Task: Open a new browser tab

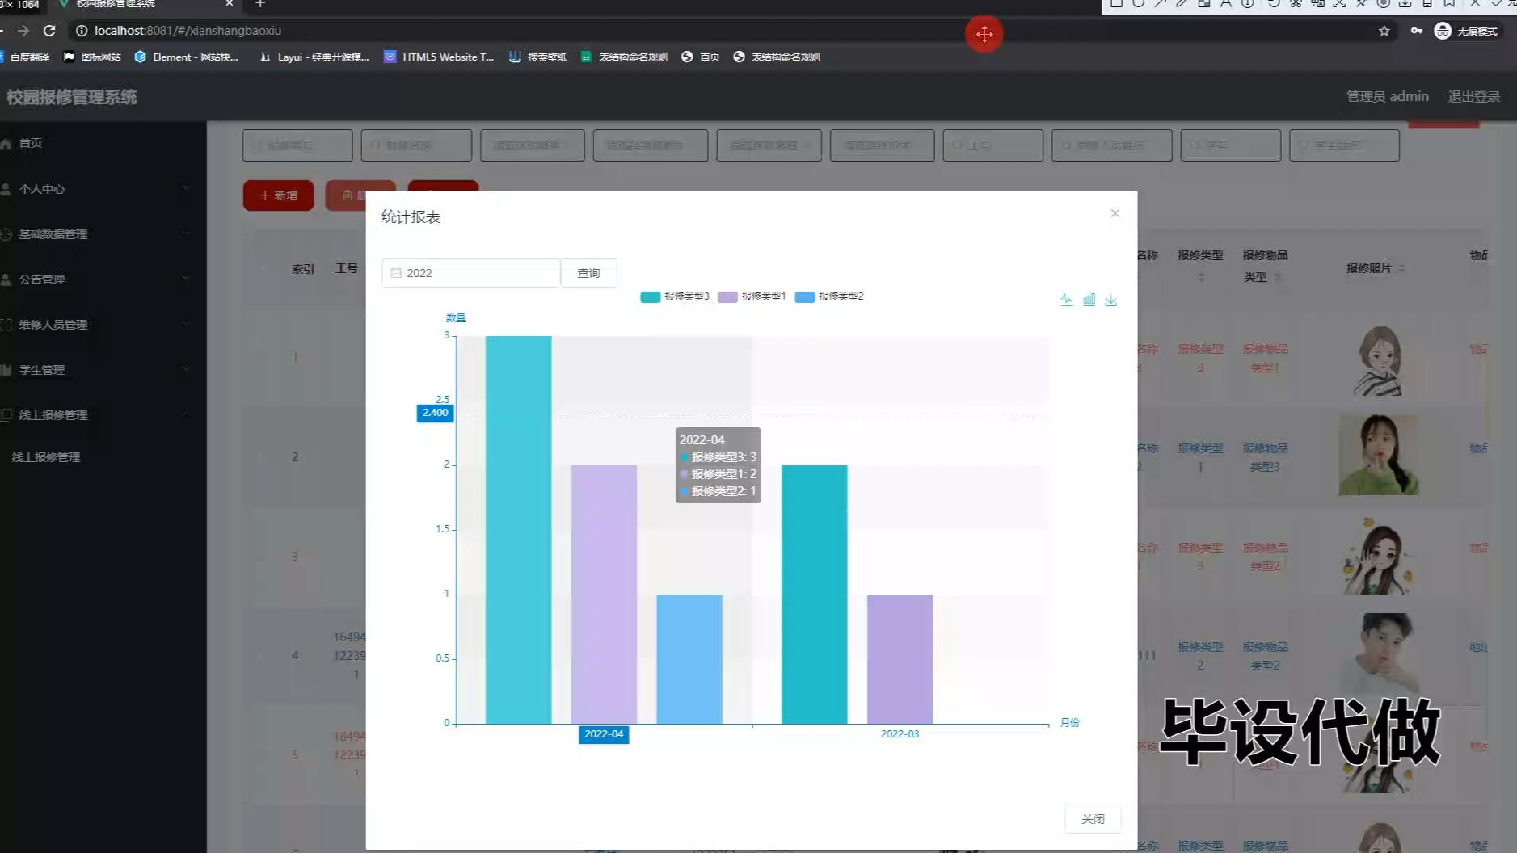Action: coord(259,4)
